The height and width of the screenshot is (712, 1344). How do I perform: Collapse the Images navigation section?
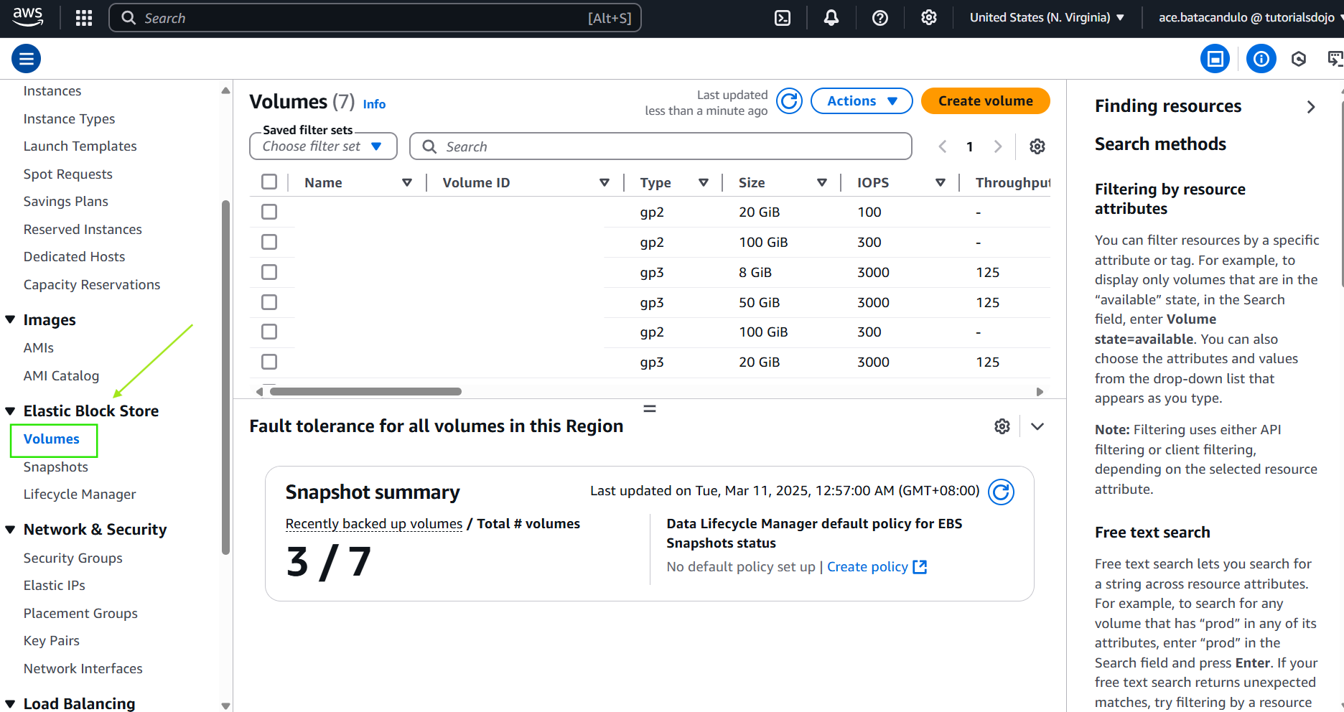pyautogui.click(x=11, y=320)
